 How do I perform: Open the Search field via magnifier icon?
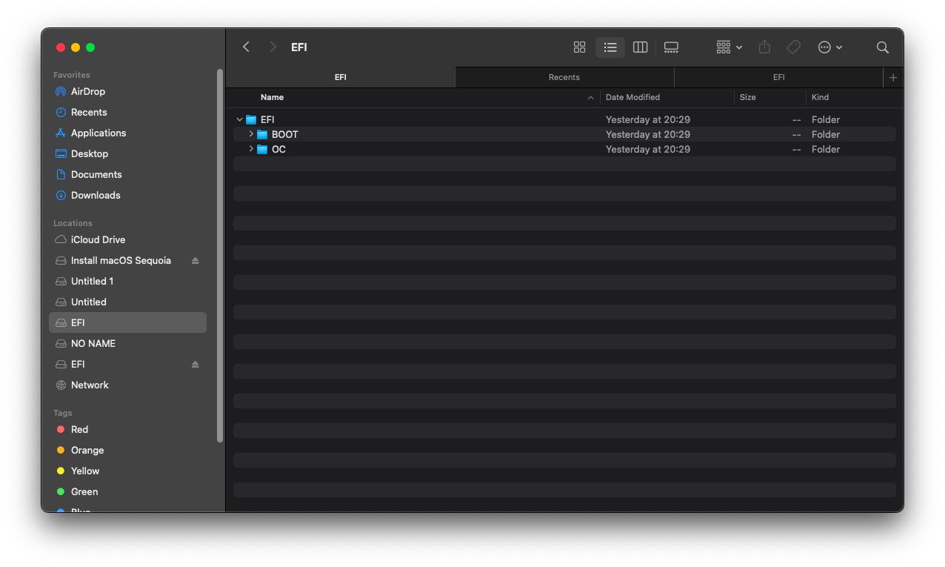click(x=882, y=47)
